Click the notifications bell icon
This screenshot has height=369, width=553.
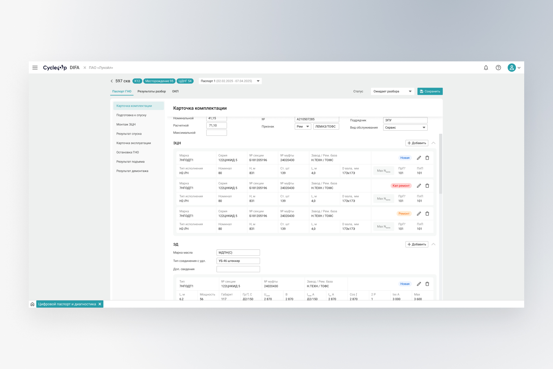pyautogui.click(x=486, y=68)
